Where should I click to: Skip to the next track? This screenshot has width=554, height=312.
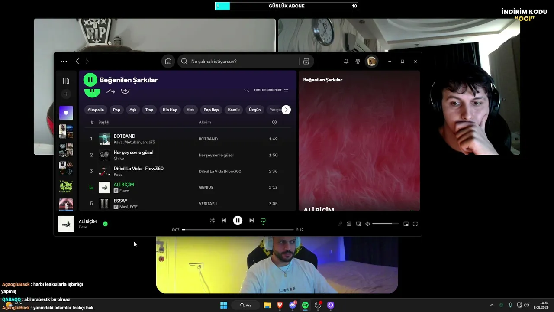(x=251, y=221)
